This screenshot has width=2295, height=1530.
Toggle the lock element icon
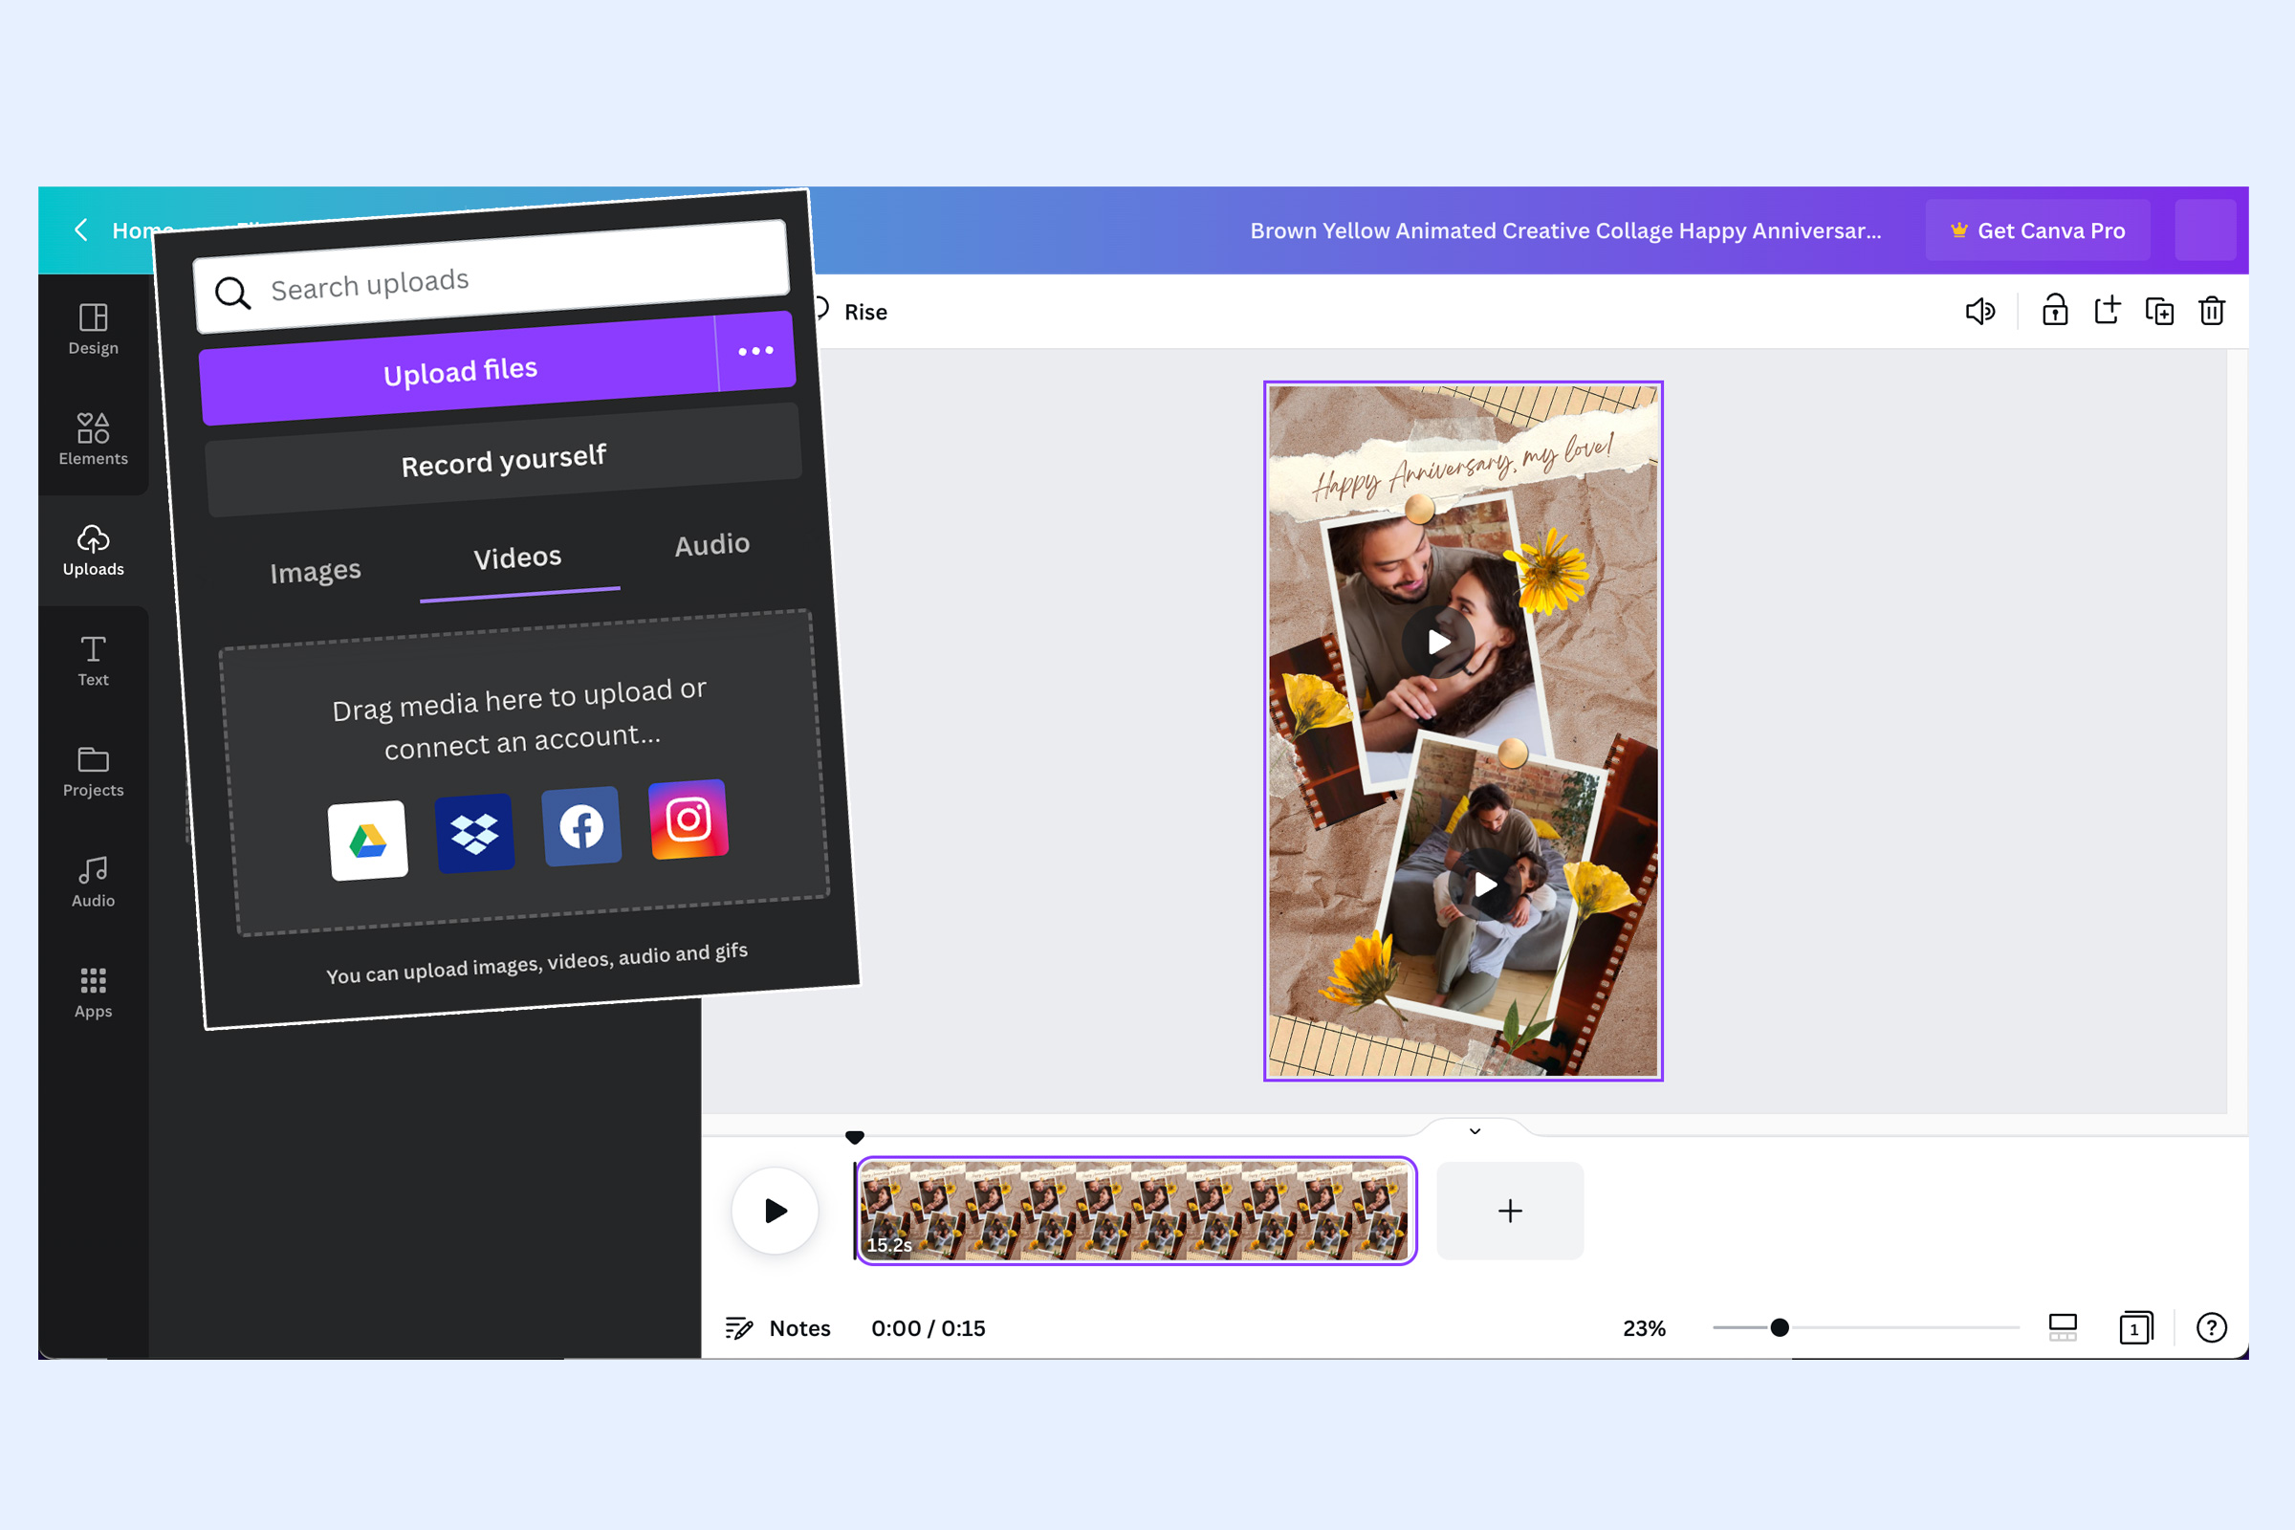(x=2054, y=309)
